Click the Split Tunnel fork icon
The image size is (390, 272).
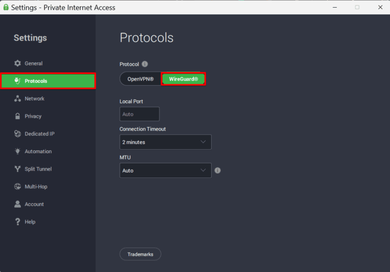[18, 169]
